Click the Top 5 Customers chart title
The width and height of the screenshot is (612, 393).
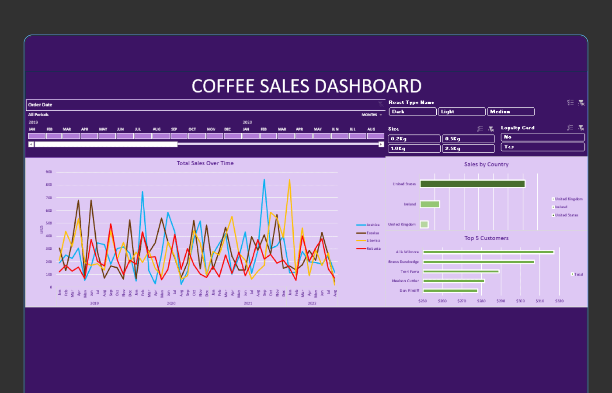(x=486, y=238)
